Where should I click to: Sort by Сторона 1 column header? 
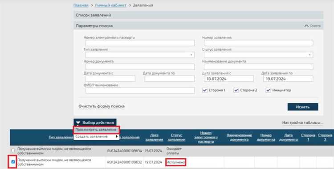coord(308,137)
